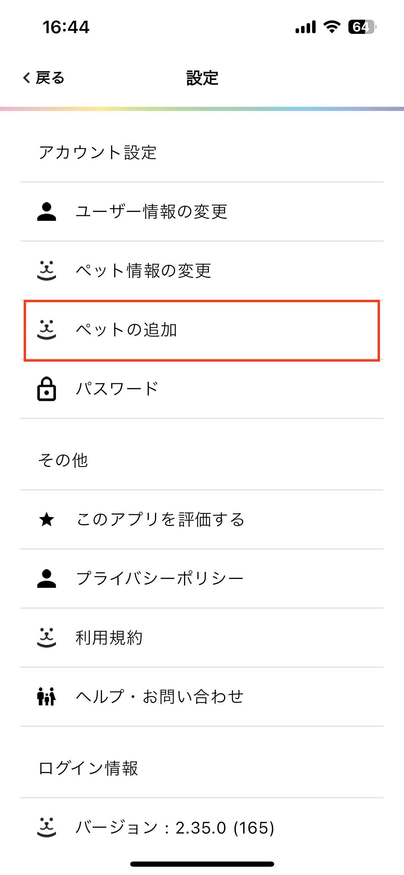Go back with the 戻る button
Screen dimensions: 404x875
pos(50,78)
